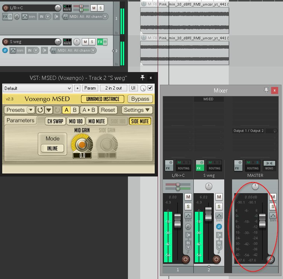Open the Mode INLINE selector

pyautogui.click(x=52, y=149)
